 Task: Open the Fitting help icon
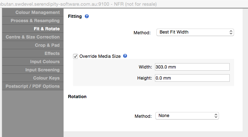click(x=87, y=16)
